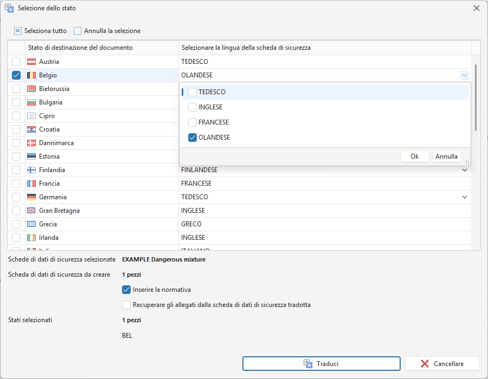
Task: Click the Grecia flag icon
Action: (x=31, y=224)
